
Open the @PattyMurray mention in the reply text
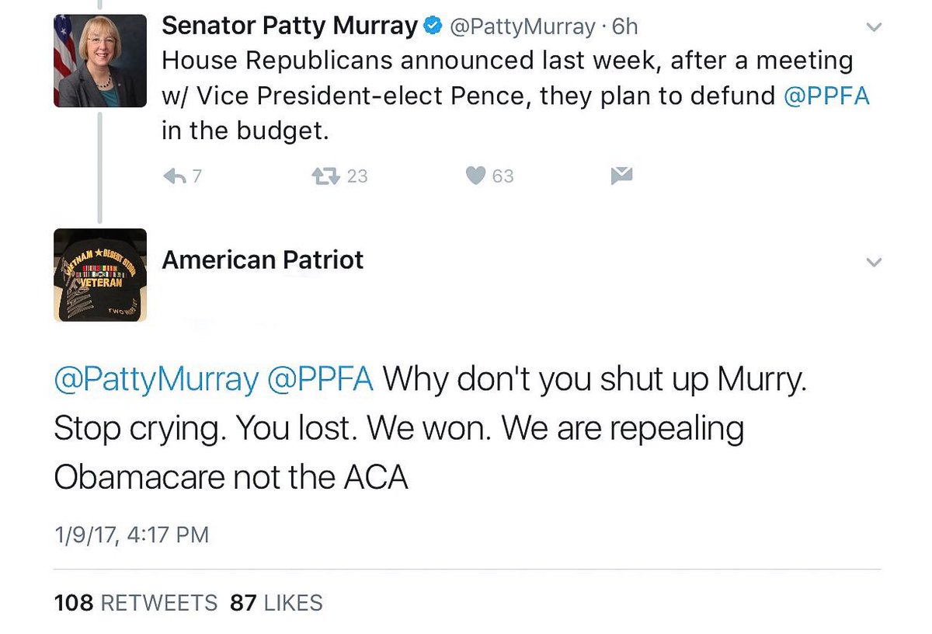pos(155,379)
